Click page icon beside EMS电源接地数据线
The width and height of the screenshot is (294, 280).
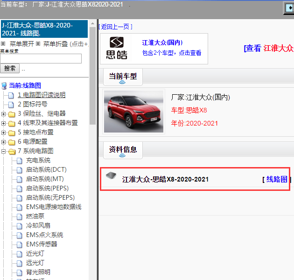coord(19,207)
